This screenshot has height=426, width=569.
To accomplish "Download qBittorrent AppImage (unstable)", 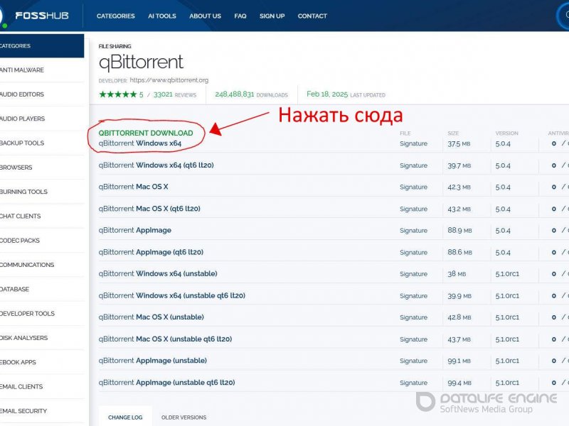I will point(153,361).
